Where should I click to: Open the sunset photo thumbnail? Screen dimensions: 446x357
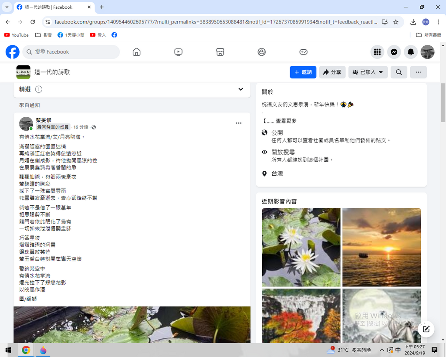coord(382,247)
